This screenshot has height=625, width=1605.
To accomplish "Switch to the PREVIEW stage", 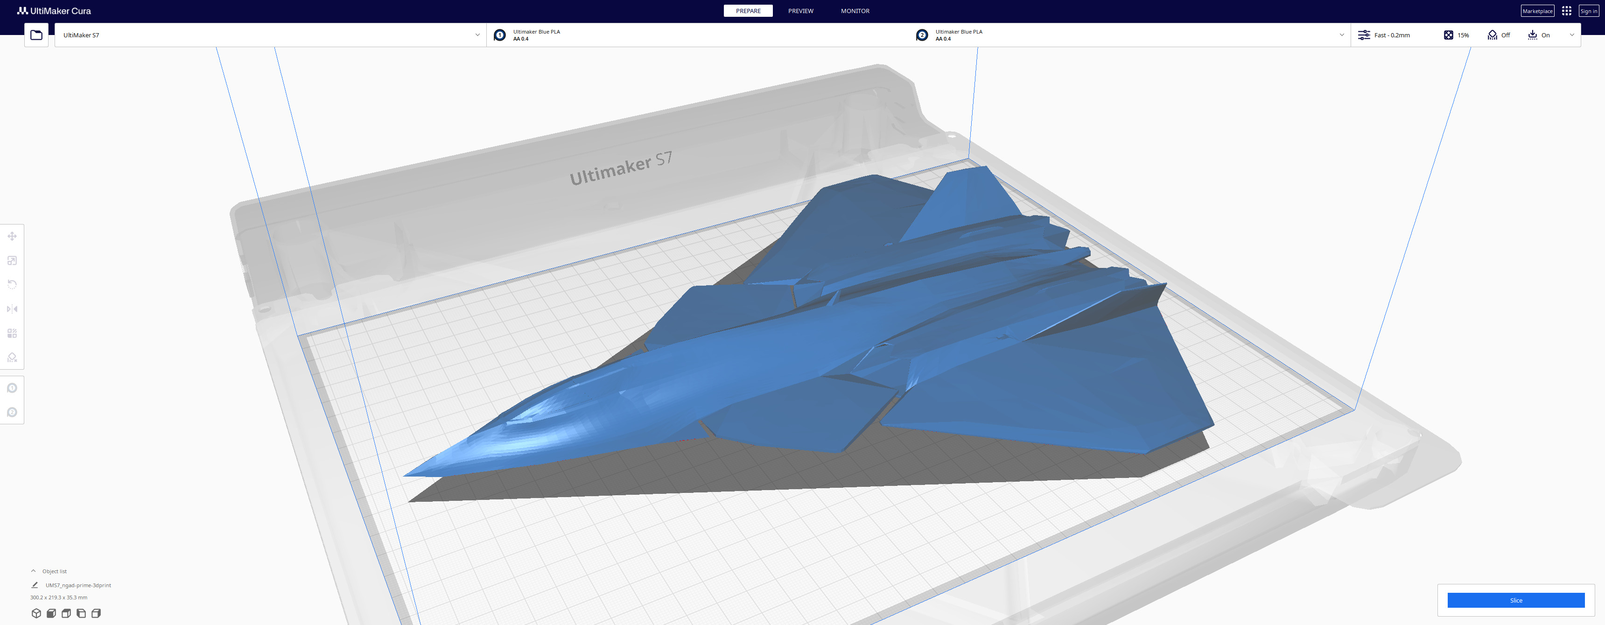I will [x=800, y=11].
